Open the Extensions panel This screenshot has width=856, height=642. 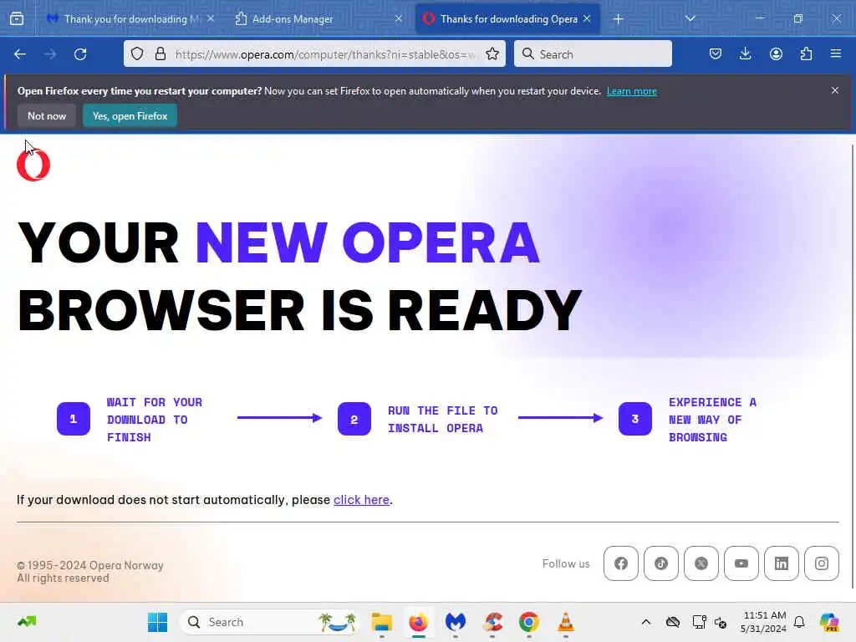[x=806, y=54]
